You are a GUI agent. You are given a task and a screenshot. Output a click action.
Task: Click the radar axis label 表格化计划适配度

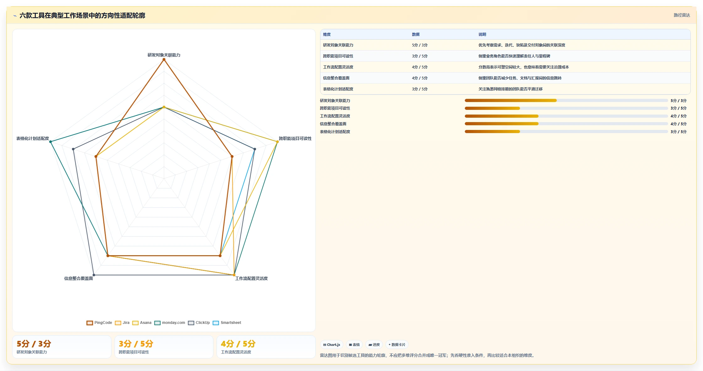tap(33, 138)
